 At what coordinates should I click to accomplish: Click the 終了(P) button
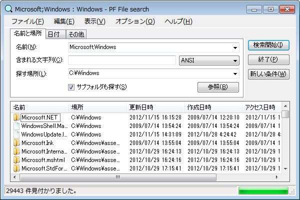point(268,59)
